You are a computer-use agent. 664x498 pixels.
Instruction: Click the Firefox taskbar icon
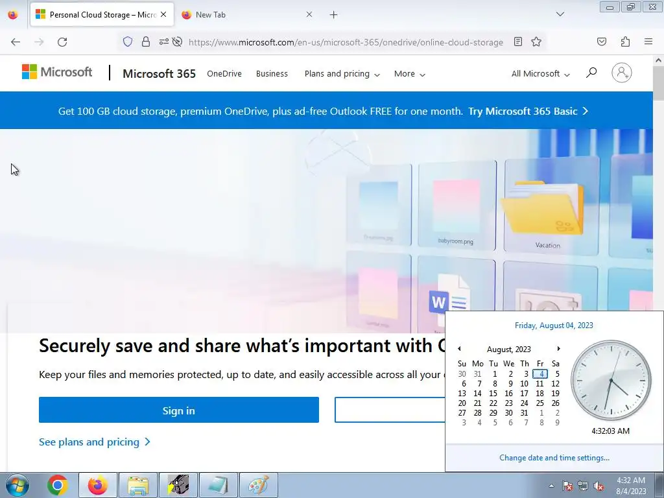tap(97, 485)
